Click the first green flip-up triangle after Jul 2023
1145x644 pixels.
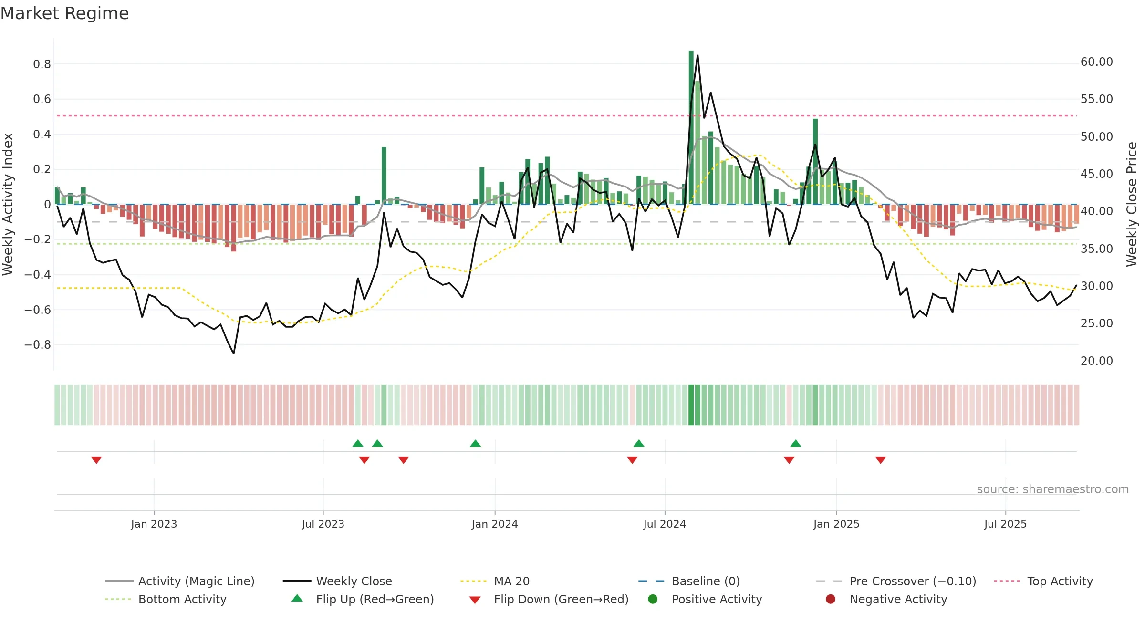pos(358,443)
